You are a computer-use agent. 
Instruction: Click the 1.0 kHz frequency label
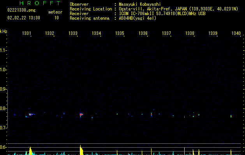4,70
